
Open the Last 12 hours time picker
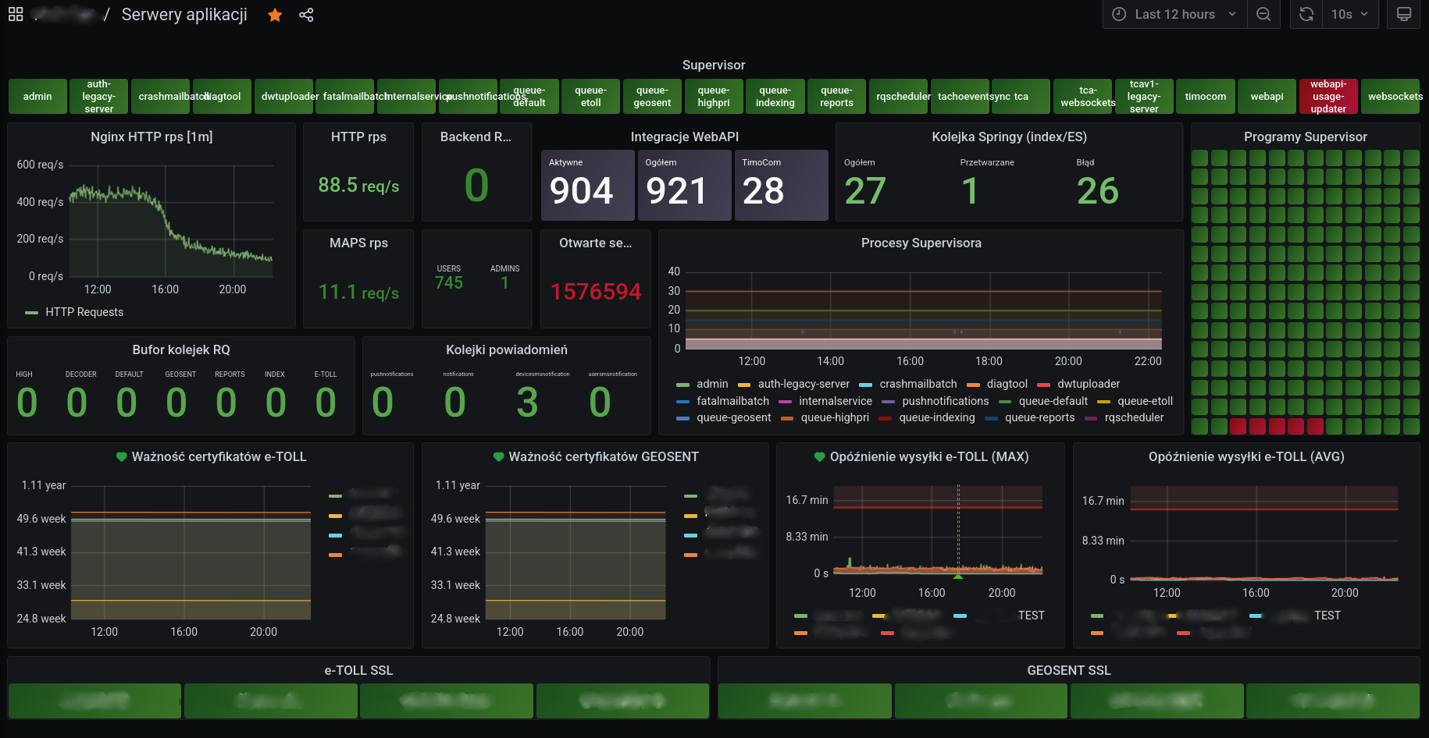[x=1174, y=14]
